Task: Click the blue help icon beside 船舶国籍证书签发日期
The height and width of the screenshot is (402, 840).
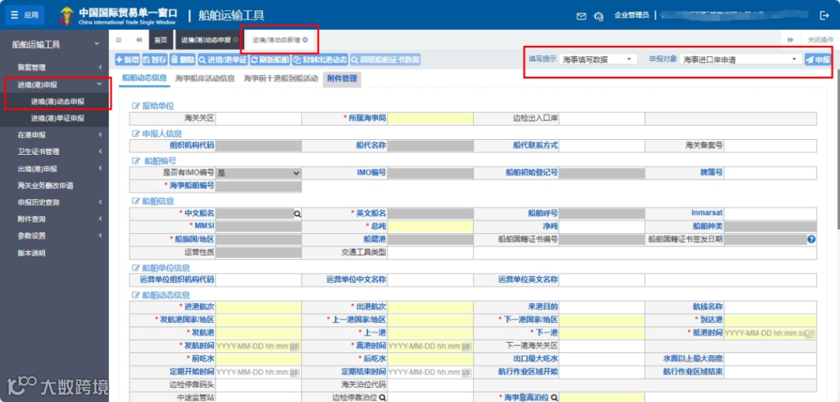Action: click(811, 239)
